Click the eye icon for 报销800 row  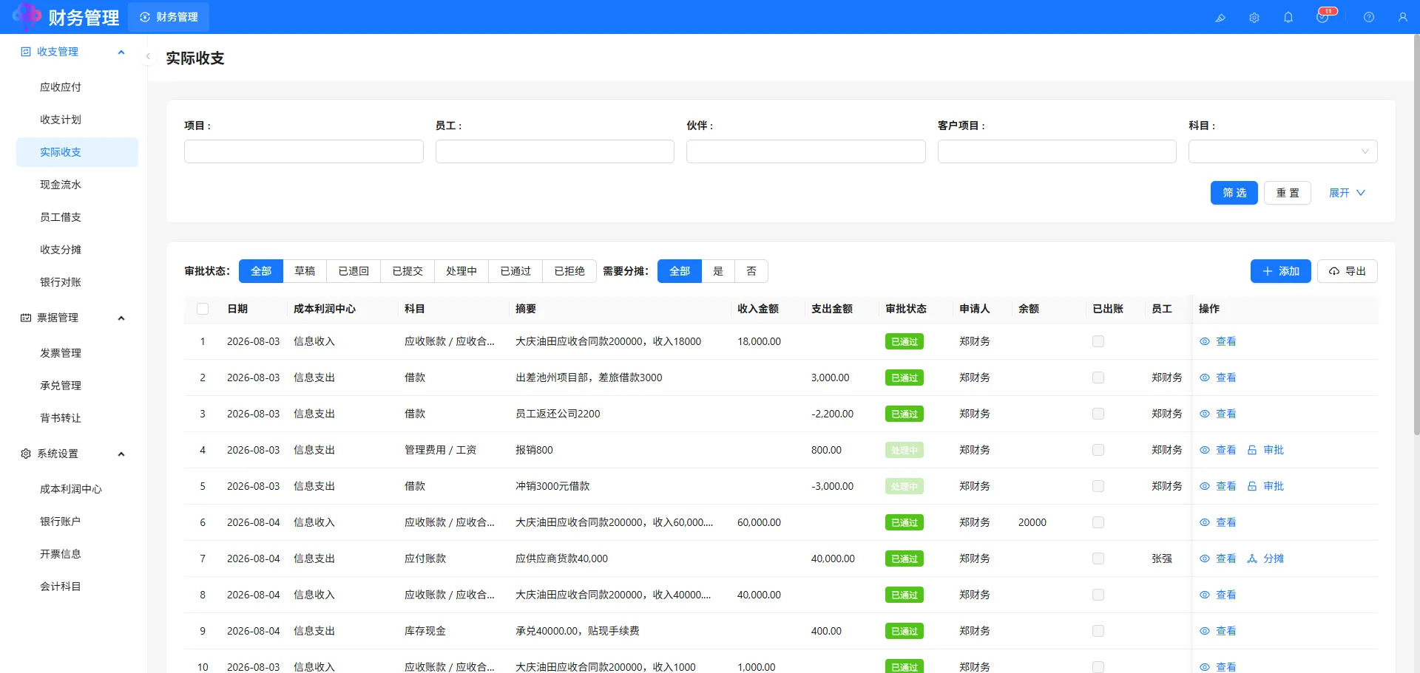click(1205, 450)
